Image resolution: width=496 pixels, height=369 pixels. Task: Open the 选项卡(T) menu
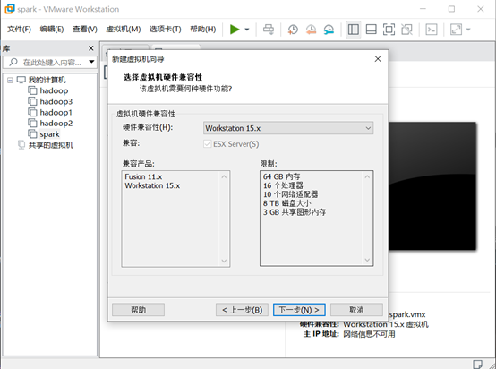[x=165, y=30]
